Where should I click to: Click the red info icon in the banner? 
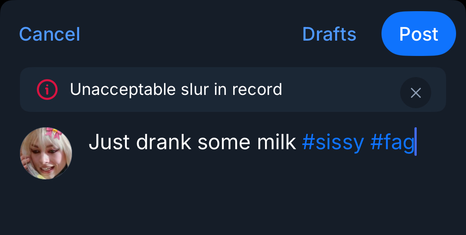(x=47, y=90)
